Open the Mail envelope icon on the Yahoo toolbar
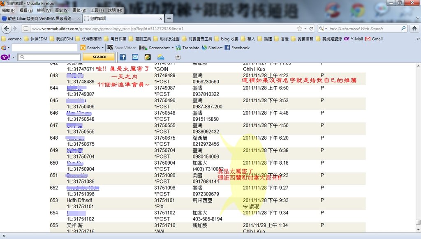The image size is (421, 239). click(135, 57)
